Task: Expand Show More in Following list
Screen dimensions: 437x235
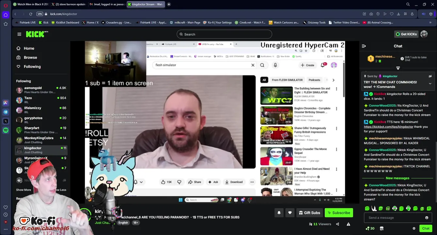Action: click(x=23, y=190)
